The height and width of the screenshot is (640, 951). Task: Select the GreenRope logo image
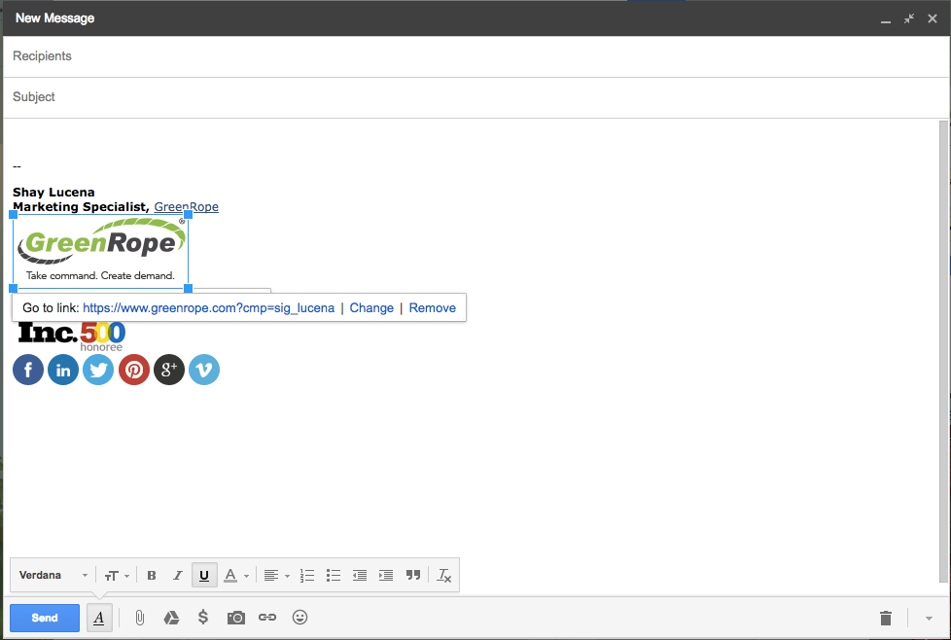point(101,251)
